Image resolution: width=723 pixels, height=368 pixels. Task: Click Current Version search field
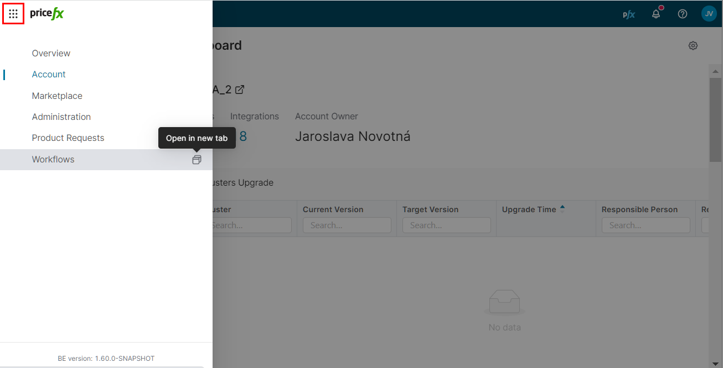pyautogui.click(x=347, y=225)
